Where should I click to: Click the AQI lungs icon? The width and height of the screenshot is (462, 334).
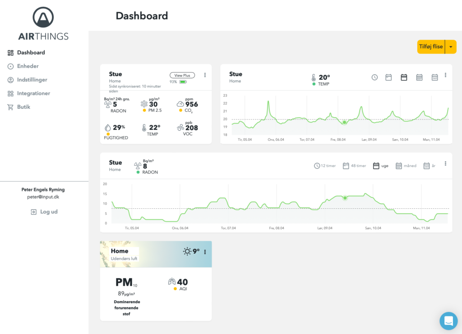(171, 281)
